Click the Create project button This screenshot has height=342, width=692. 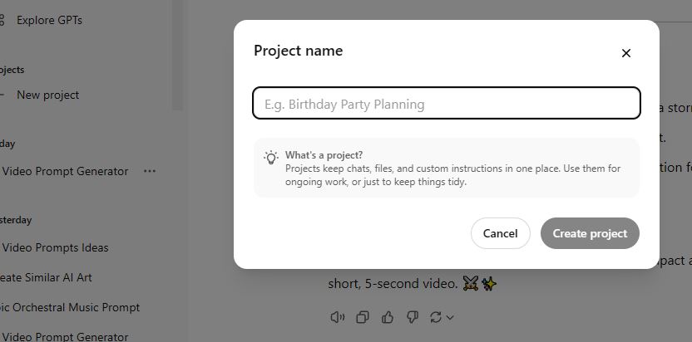point(590,233)
